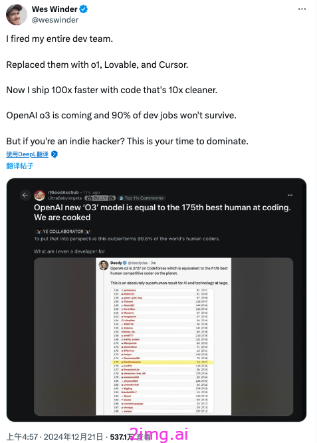Click the @weswinder handle
Screen dimensions: 317x443
55,20
